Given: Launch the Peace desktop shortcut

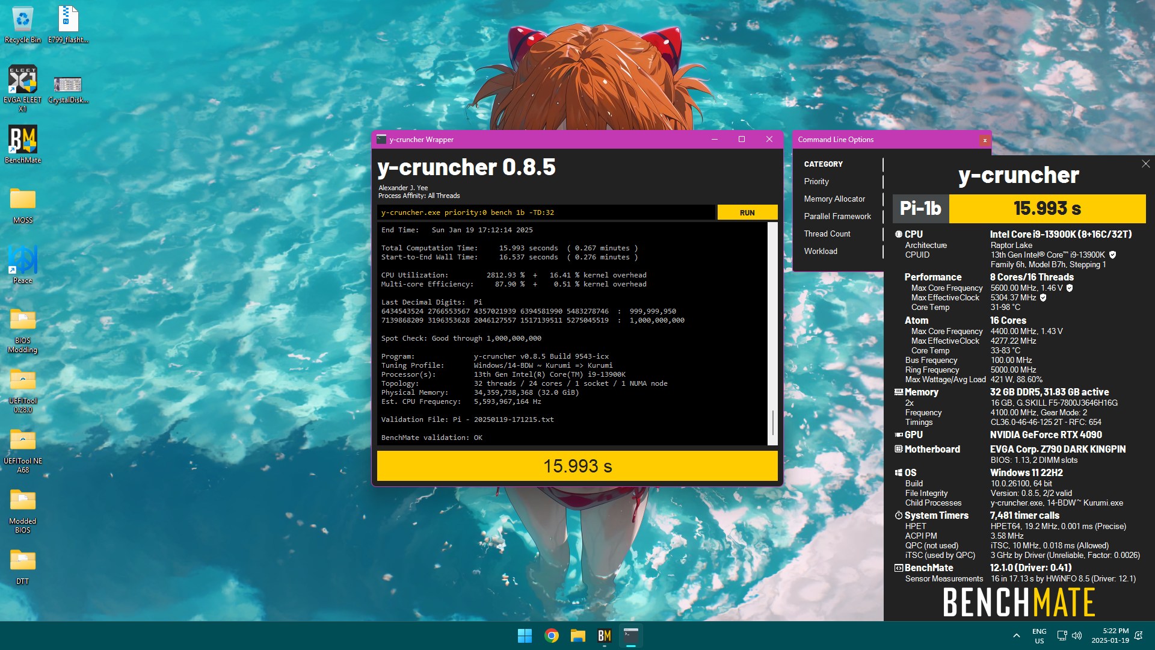Looking at the screenshot, I should pos(23,264).
